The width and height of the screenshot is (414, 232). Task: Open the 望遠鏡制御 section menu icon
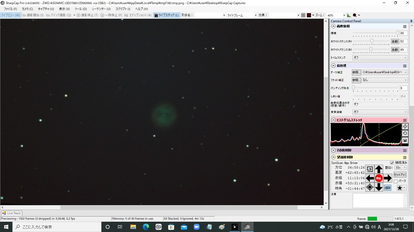(405, 157)
